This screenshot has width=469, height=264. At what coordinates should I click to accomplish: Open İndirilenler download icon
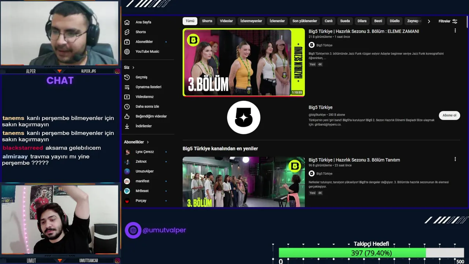pyautogui.click(x=127, y=126)
